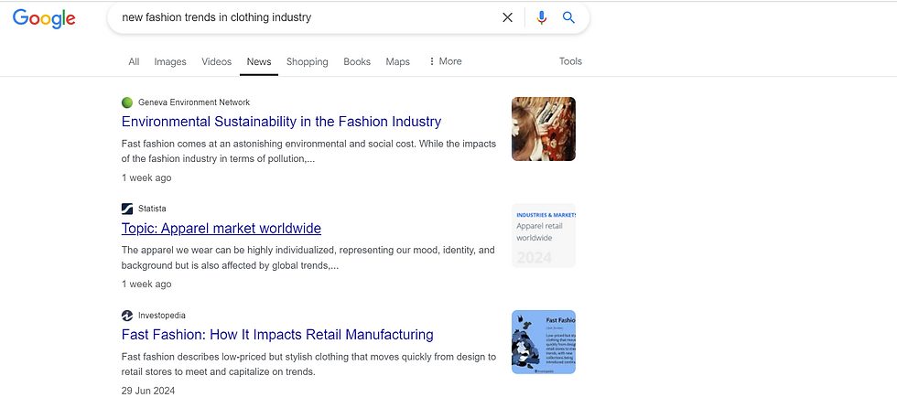Click the Geneva Environment Network source name

pos(194,102)
